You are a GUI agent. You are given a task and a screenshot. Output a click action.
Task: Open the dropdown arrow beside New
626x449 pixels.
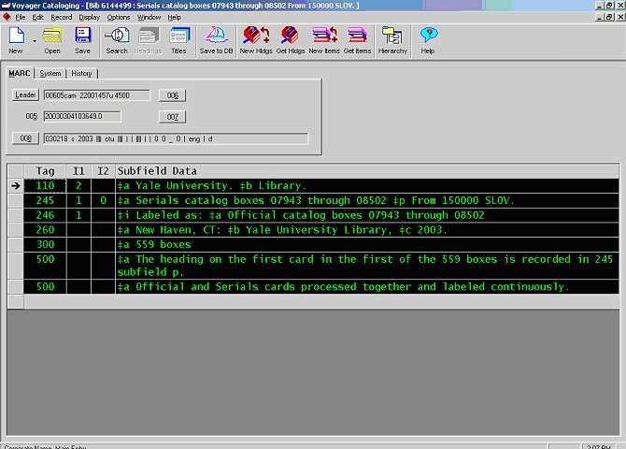point(35,41)
